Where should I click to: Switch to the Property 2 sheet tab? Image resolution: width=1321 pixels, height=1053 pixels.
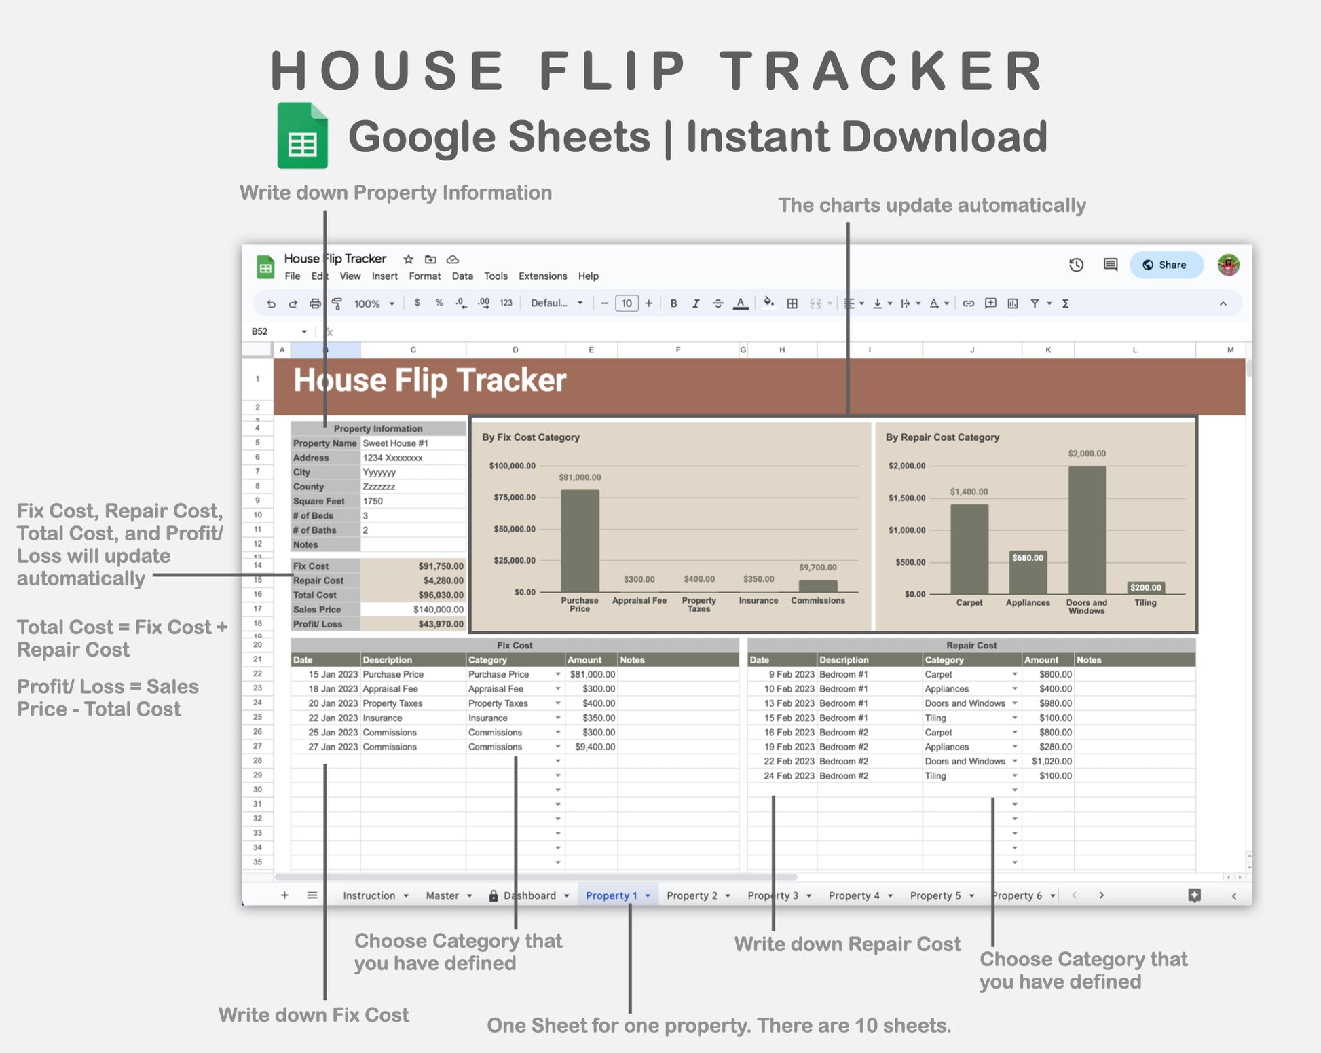(x=692, y=895)
